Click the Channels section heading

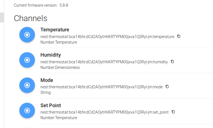click(30, 18)
